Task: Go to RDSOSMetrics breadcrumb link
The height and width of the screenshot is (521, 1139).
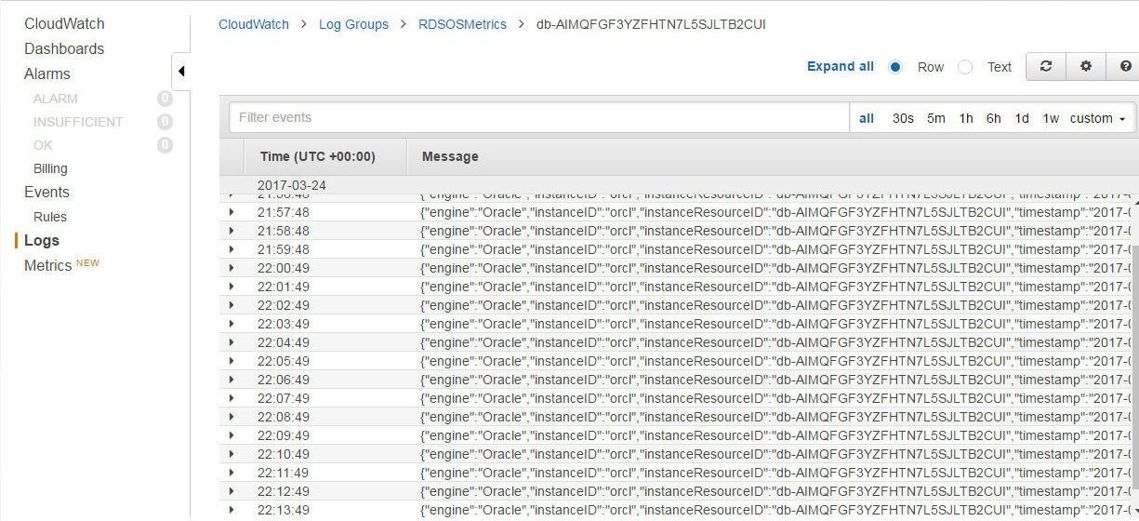Action: pos(462,24)
